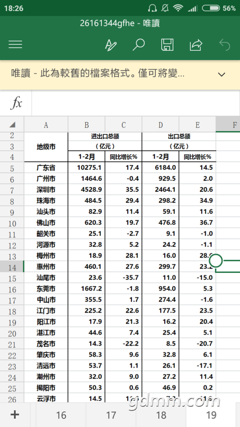Select column B header
Viewport: 240px width, 427px height.
coord(86,125)
